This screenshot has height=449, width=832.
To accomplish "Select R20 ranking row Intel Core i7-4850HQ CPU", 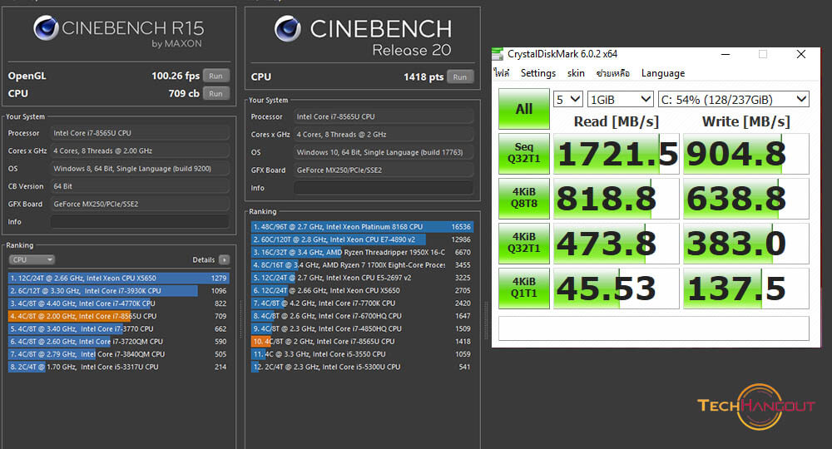I will coord(362,328).
